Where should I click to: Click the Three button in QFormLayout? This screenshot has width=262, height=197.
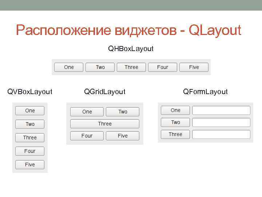coord(175,134)
